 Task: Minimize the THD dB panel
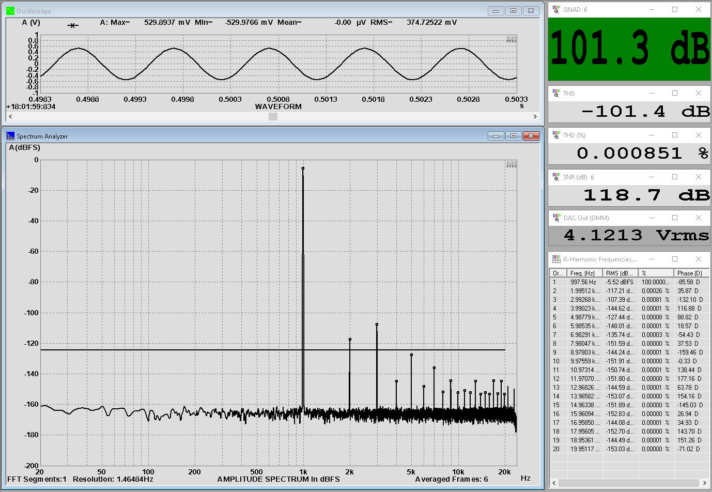coord(652,93)
